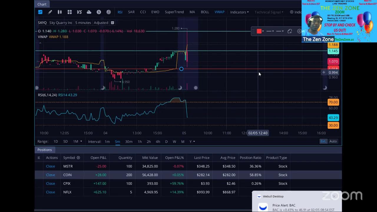Select the 1m interval
The height and width of the screenshot is (212, 377).
pos(107,141)
